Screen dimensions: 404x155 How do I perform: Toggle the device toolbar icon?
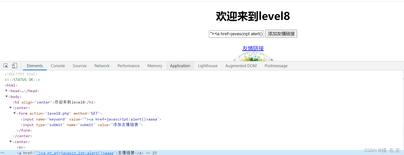tap(15, 66)
